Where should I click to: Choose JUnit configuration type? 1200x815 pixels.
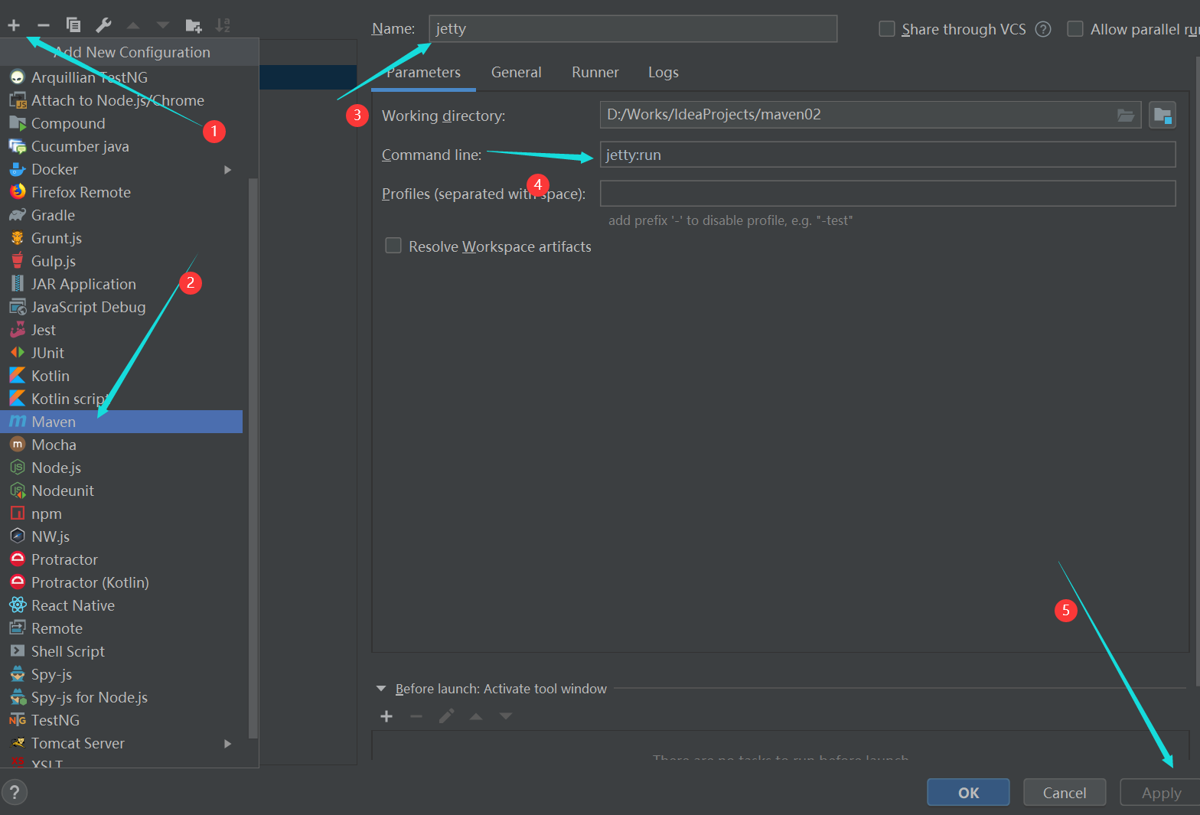coord(122,353)
